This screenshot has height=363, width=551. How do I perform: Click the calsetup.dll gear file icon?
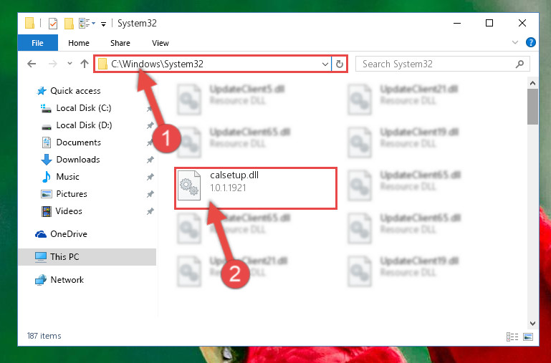(189, 185)
